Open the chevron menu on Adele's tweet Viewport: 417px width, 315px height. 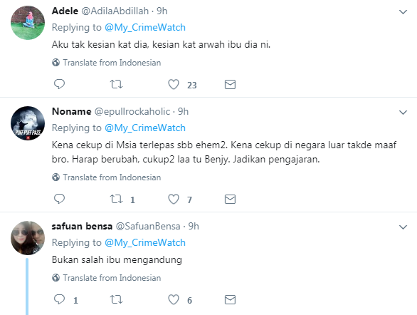403,12
